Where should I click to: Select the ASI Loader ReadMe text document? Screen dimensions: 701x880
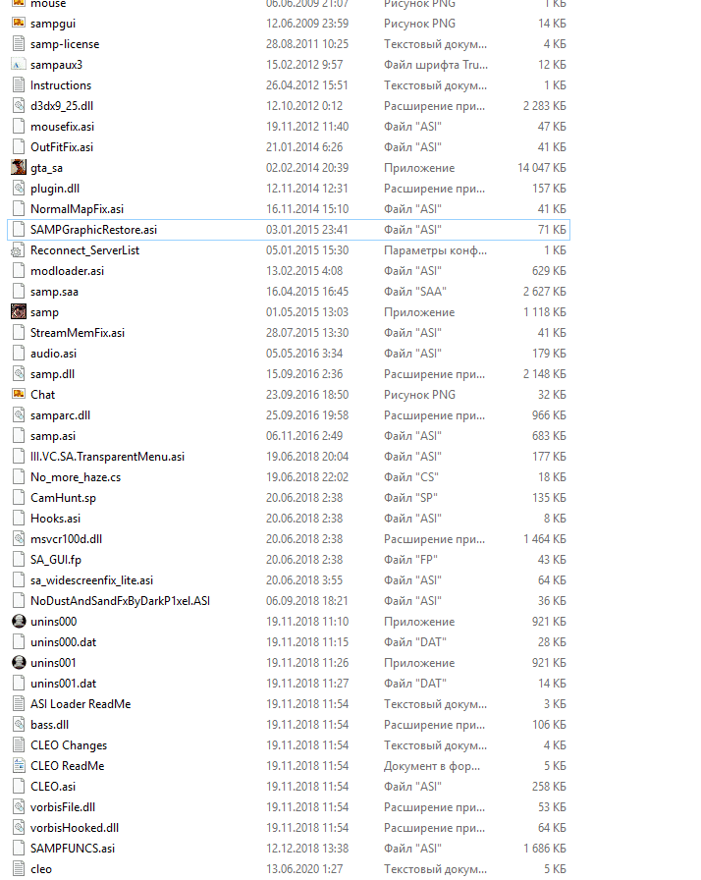pyautogui.click(x=80, y=704)
